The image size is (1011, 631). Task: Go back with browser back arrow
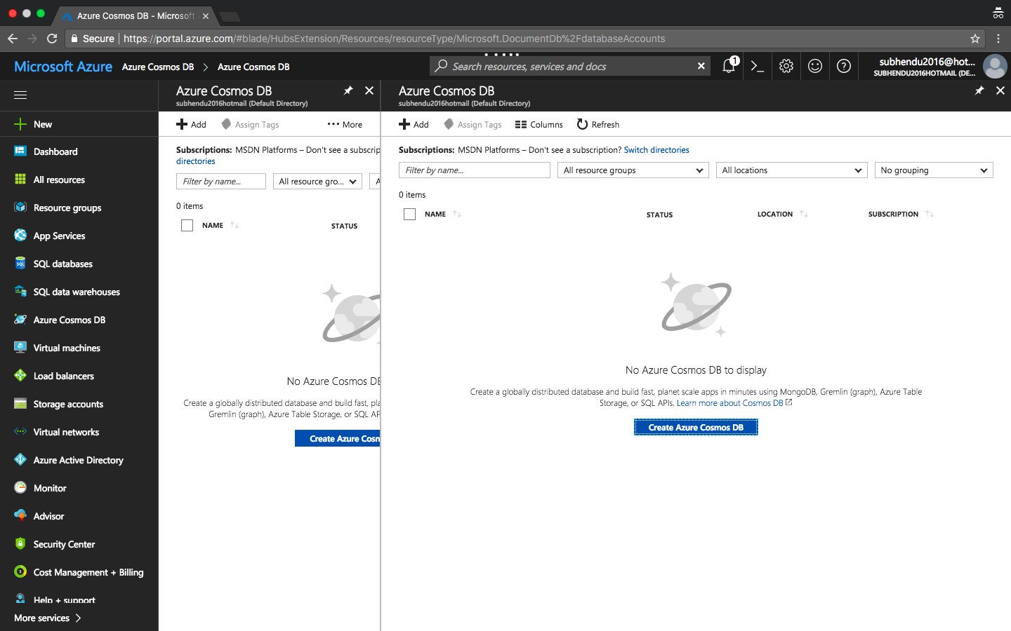pos(13,39)
